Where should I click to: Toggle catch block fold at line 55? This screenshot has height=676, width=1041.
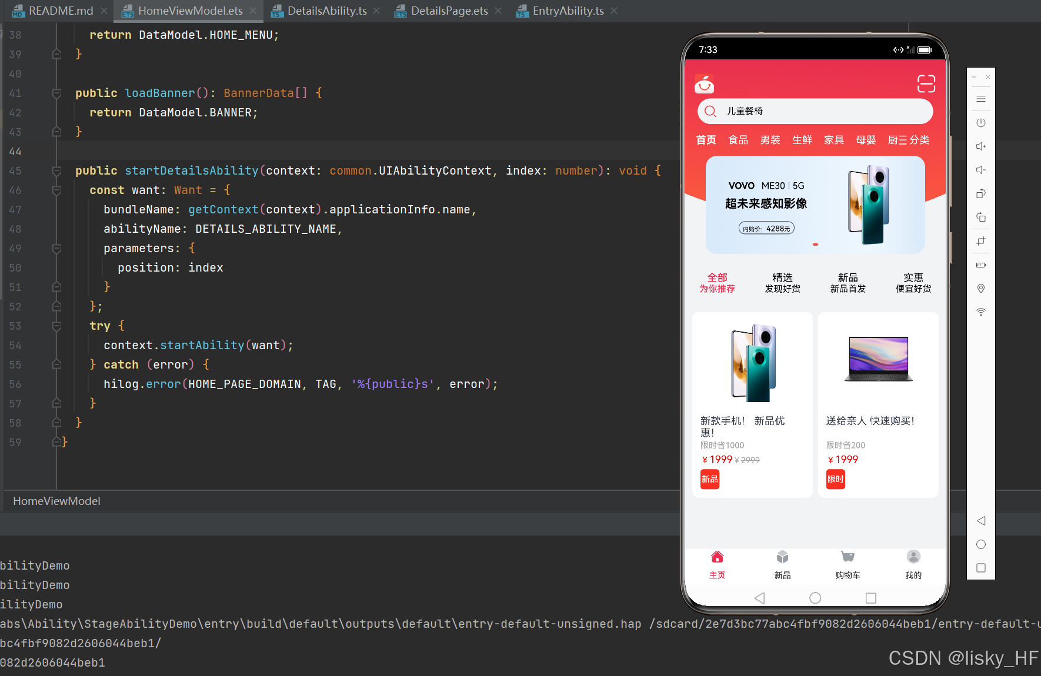(x=56, y=364)
